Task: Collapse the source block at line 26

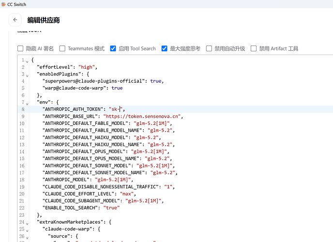Action: (x=27, y=238)
